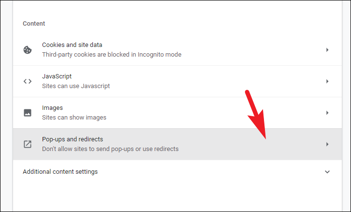Open Cookies and site data via its arrow
351x212 pixels.
pos(327,50)
